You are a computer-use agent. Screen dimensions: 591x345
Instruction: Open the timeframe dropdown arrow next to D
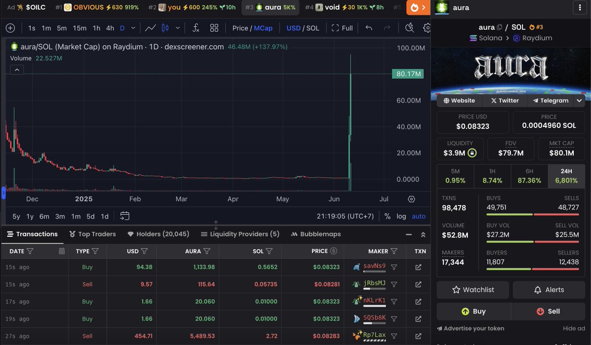pyautogui.click(x=132, y=28)
